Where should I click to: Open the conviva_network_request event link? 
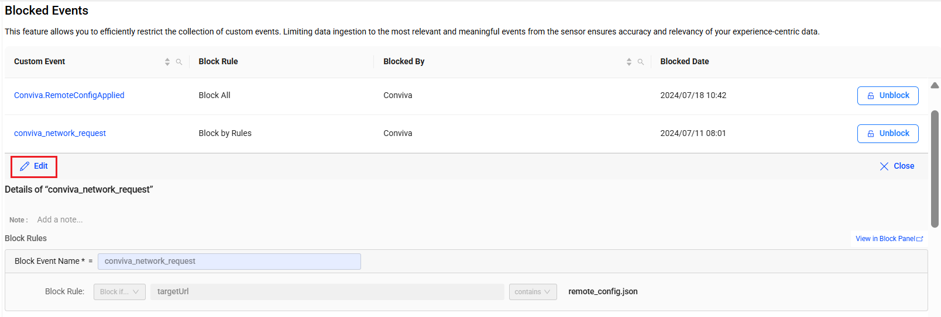pos(60,134)
